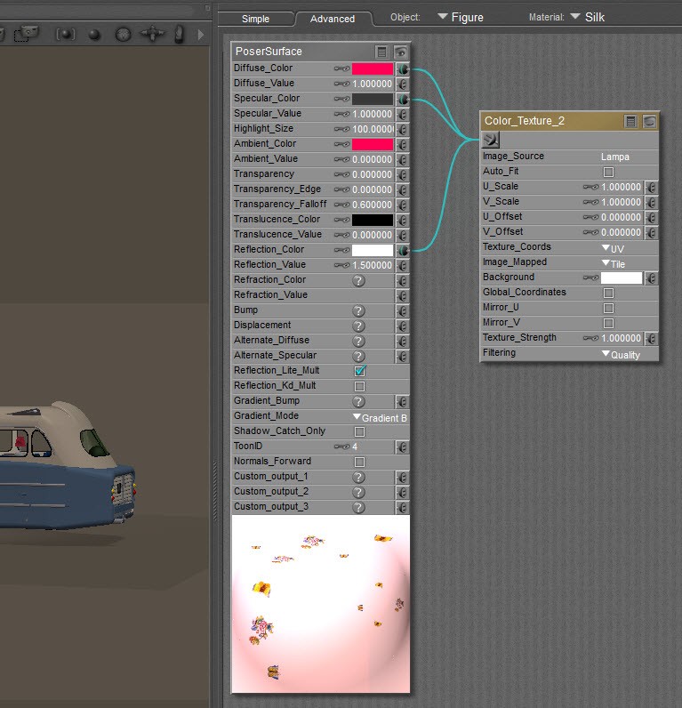The height and width of the screenshot is (708, 682).
Task: Click the Diffuse_Color input plug icon
Action: point(403,69)
